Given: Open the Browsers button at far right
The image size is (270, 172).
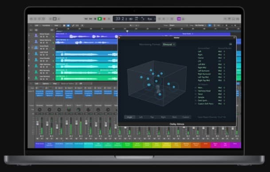Looking at the screenshot, I should [238, 19].
